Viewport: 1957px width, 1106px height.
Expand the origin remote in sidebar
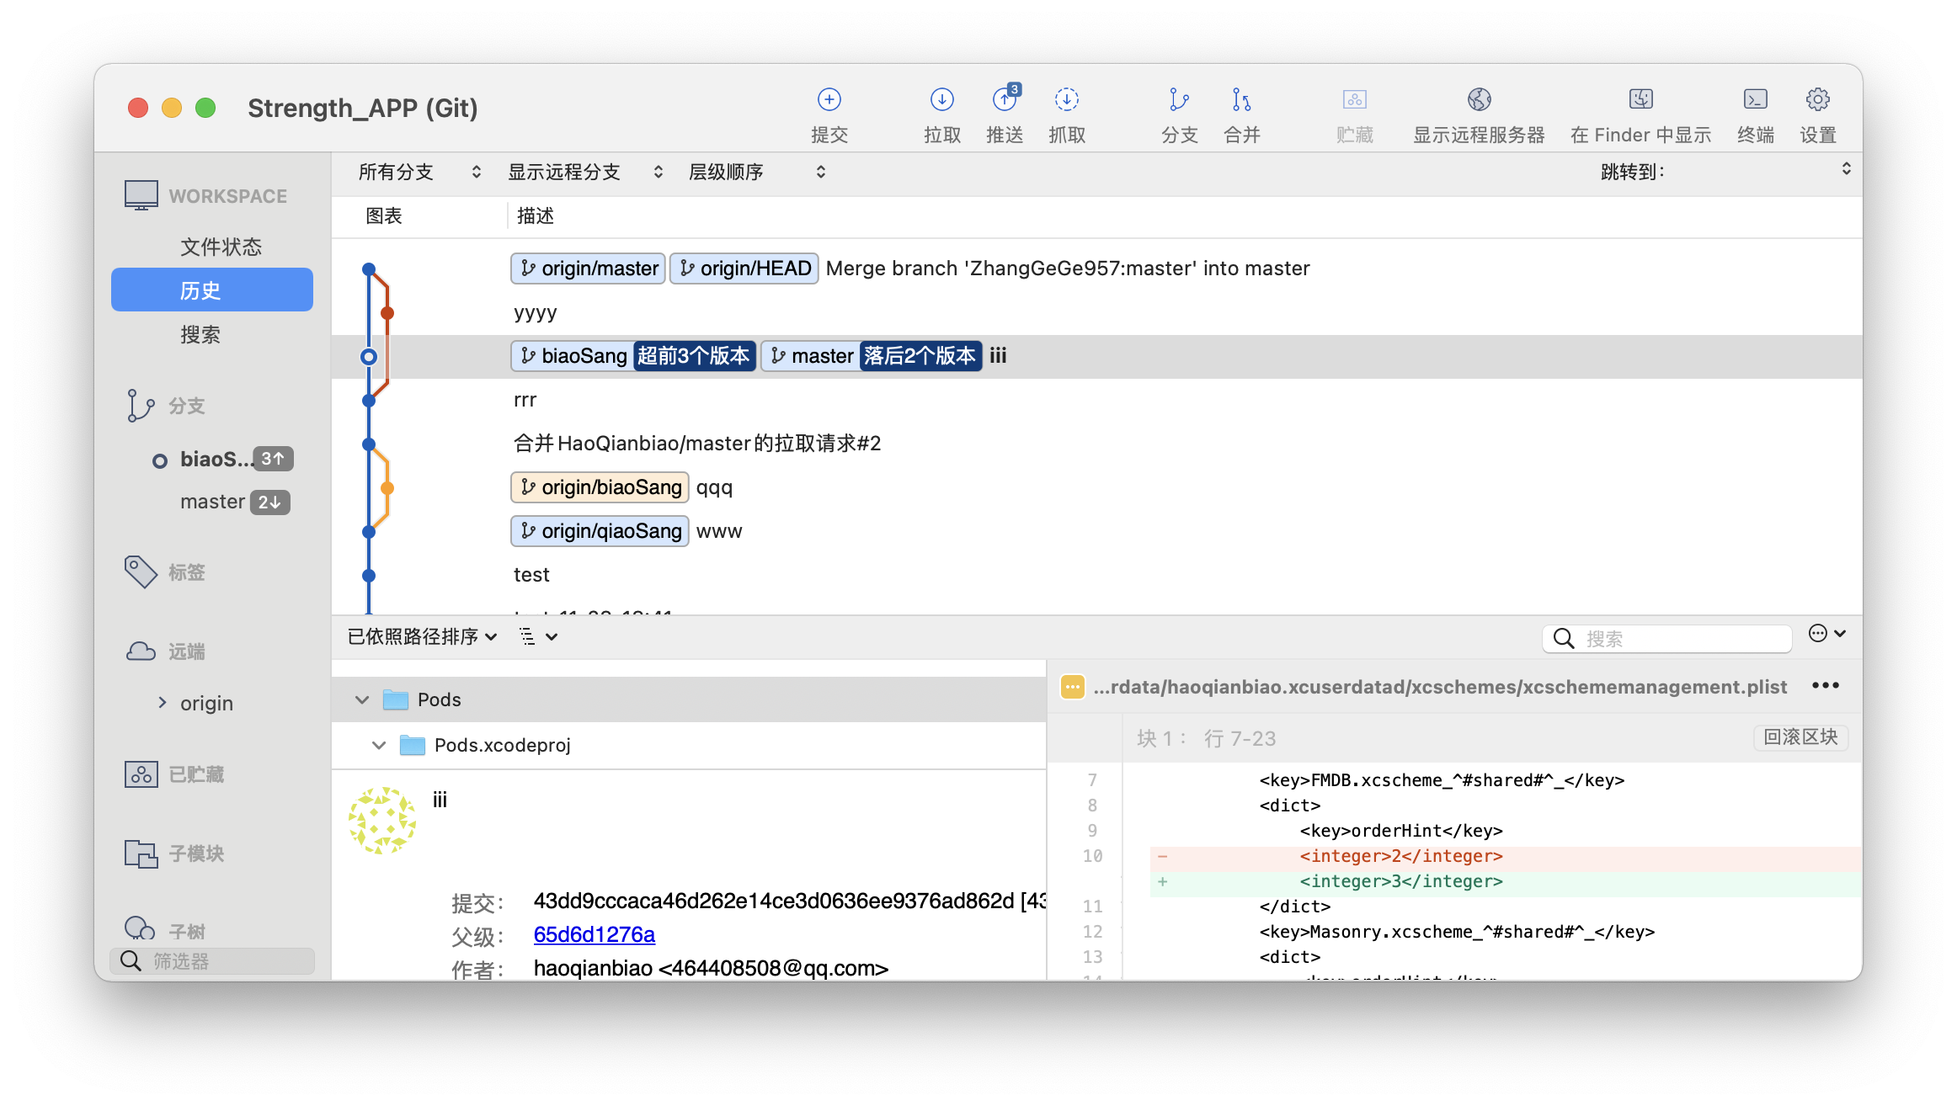click(x=163, y=702)
